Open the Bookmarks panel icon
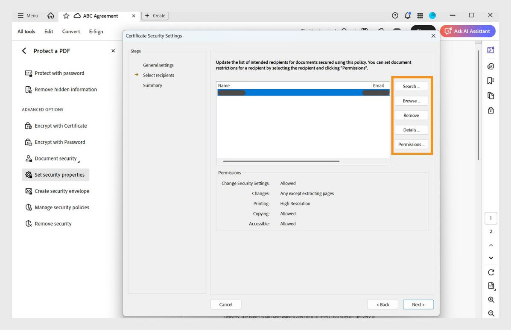 pyautogui.click(x=491, y=80)
